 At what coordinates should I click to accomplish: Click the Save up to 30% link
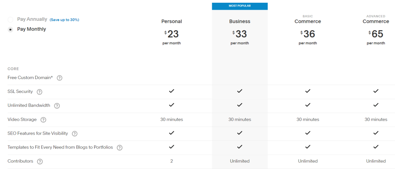pos(64,20)
